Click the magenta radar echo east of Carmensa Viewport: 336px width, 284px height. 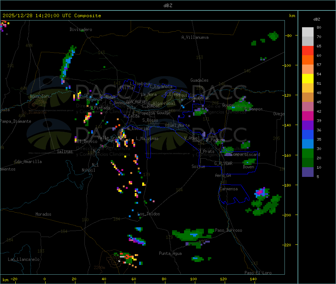[x=260, y=192]
